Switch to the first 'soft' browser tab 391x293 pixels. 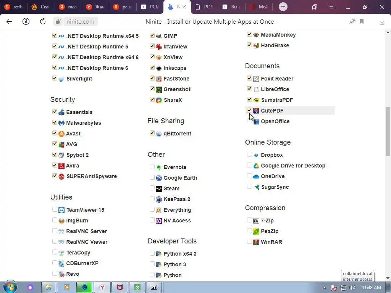13,7
